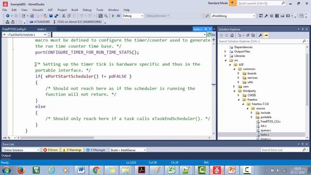Select list.c in Solution Explorer
This screenshot has width=311, height=175.
[x=263, y=126]
